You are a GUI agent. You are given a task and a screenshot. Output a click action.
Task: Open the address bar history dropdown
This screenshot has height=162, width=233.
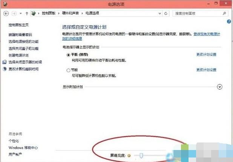click(x=159, y=13)
